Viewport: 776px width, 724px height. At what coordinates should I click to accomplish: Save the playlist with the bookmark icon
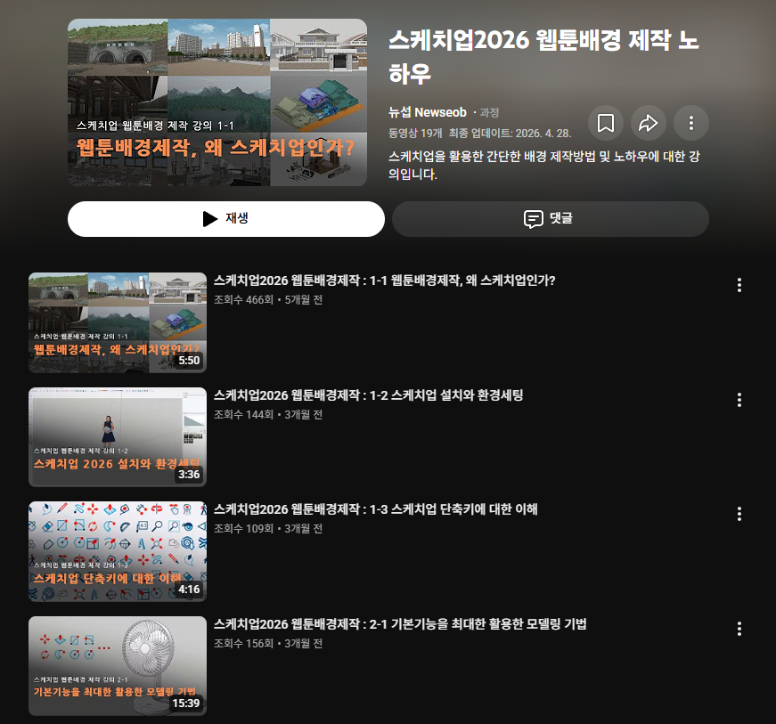(605, 123)
